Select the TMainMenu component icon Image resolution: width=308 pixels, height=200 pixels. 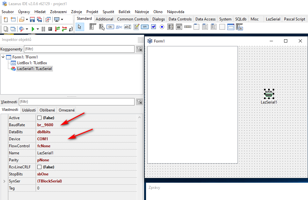[93, 27]
